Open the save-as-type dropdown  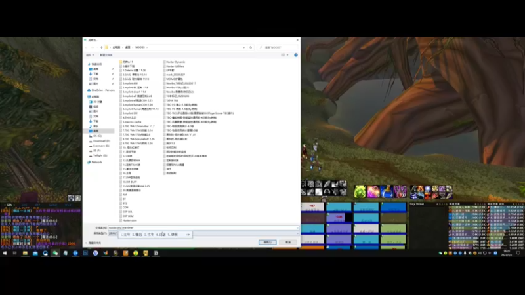[297, 233]
